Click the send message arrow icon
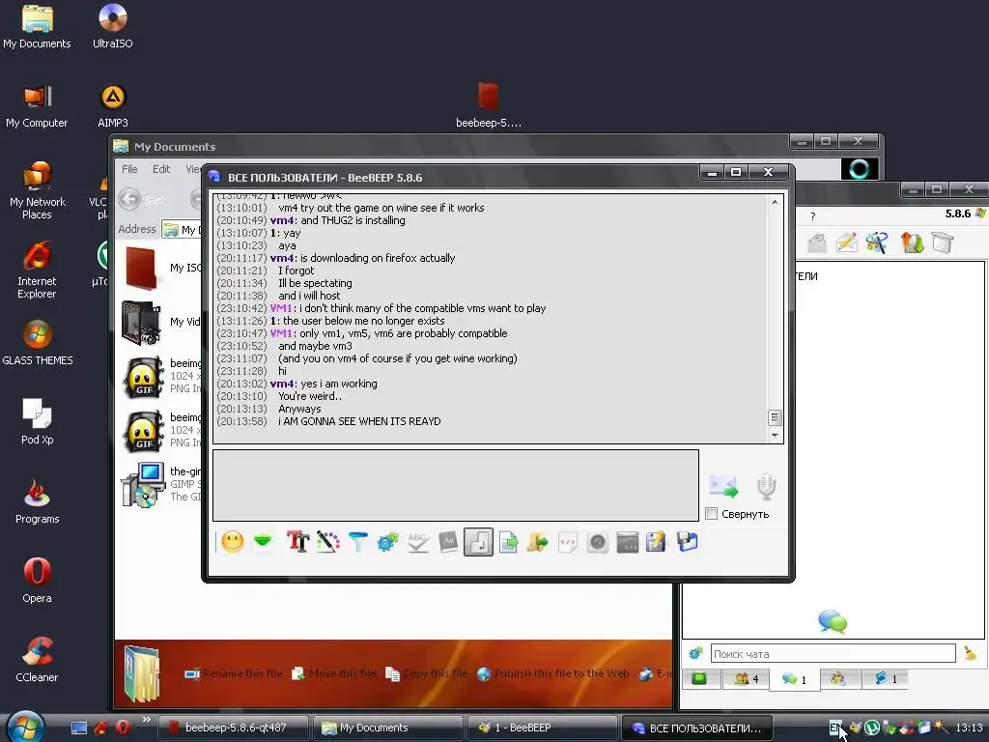 pos(723,487)
